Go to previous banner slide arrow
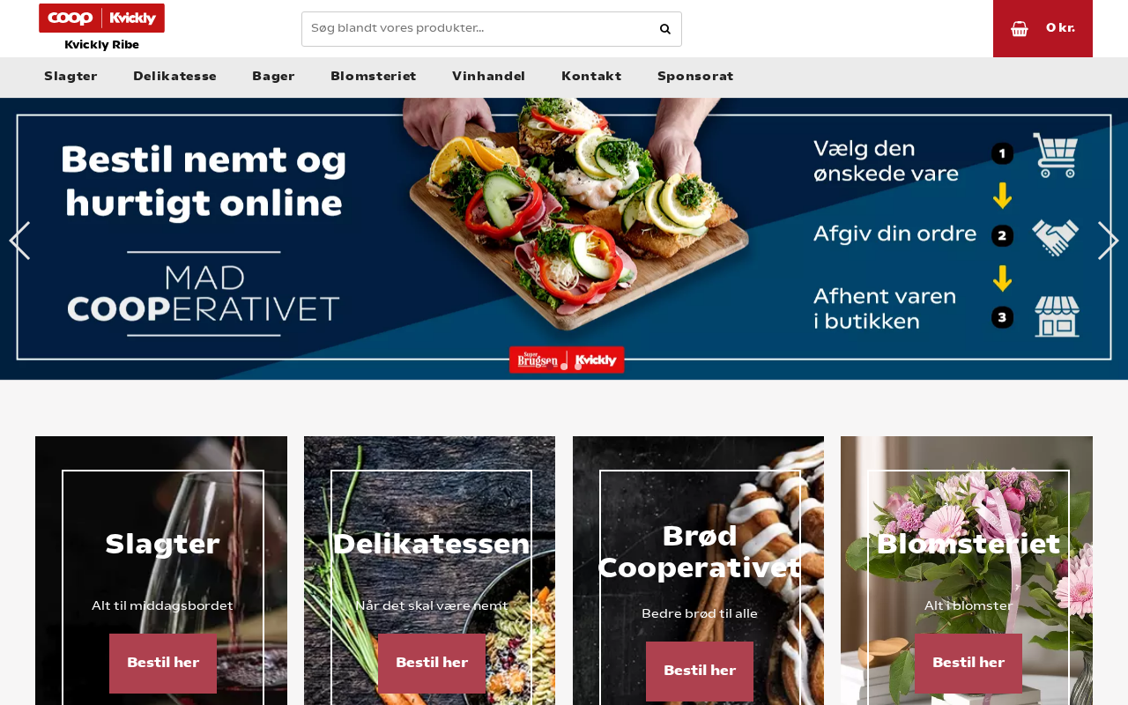The height and width of the screenshot is (705, 1128). (x=19, y=241)
